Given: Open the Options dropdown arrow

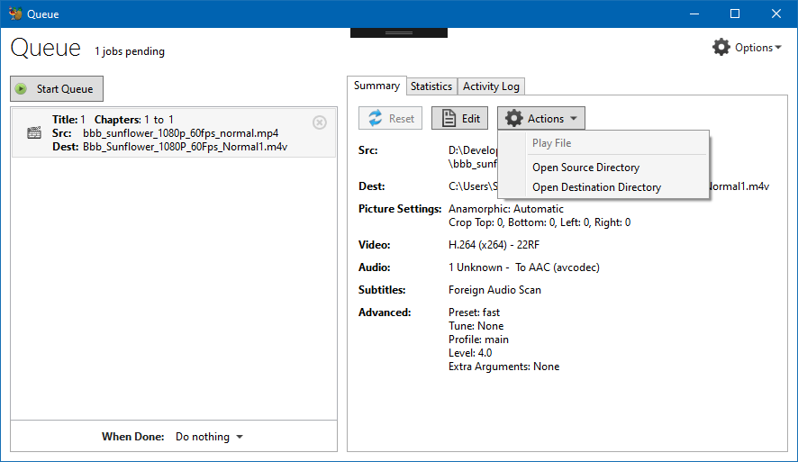Looking at the screenshot, I should tap(778, 48).
